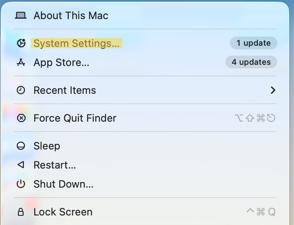This screenshot has width=294, height=225.
Task: Choose App Store from the menu
Action: tap(61, 62)
